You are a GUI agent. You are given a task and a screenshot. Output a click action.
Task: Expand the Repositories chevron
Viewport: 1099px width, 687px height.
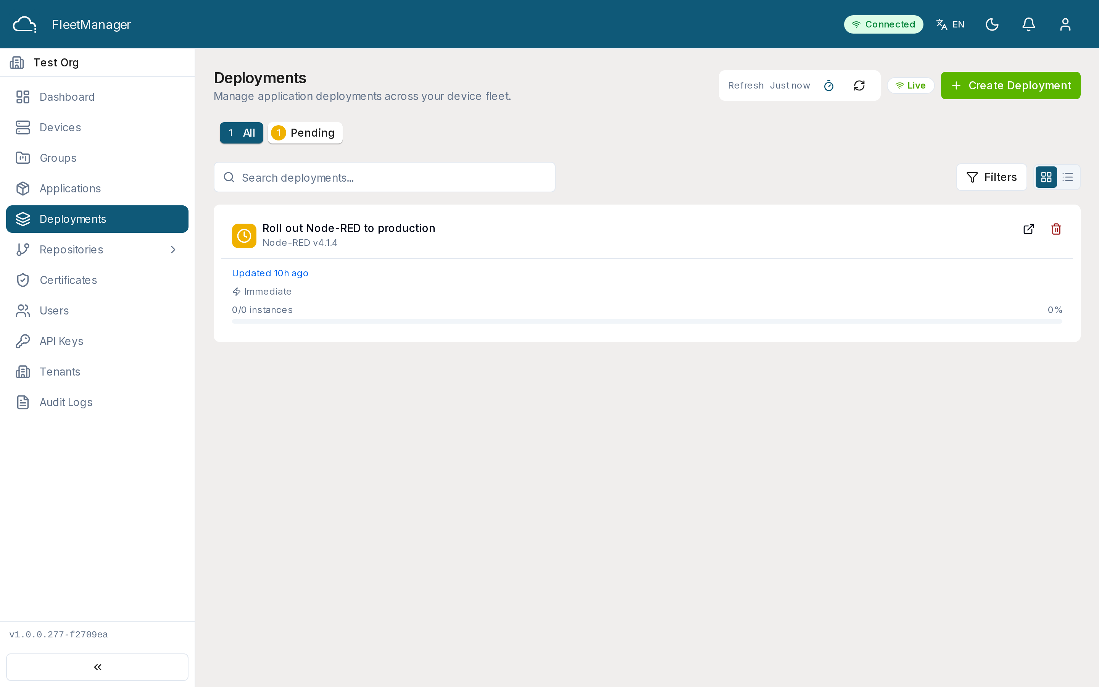point(173,250)
